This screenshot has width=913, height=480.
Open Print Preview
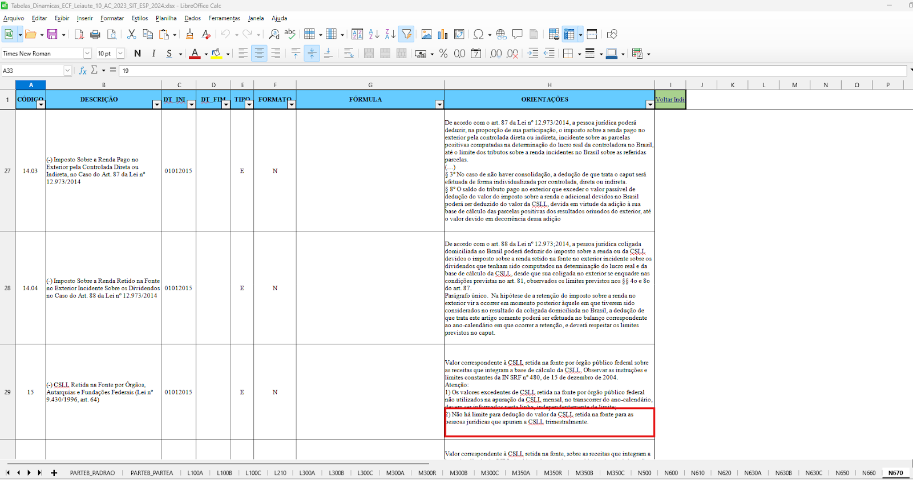tap(112, 34)
